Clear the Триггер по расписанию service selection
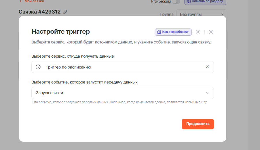260x150 pixels. tap(207, 67)
